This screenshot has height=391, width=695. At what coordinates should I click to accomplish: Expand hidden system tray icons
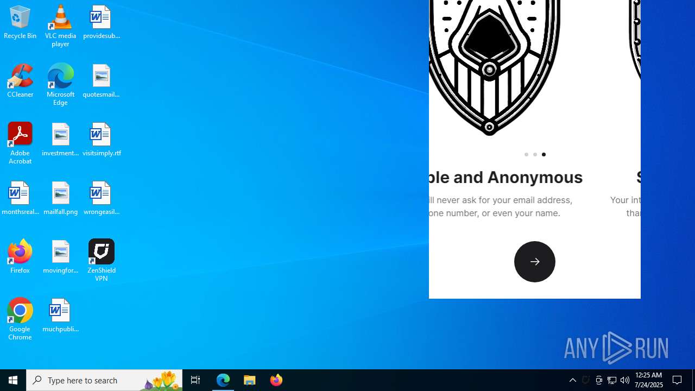pos(573,380)
